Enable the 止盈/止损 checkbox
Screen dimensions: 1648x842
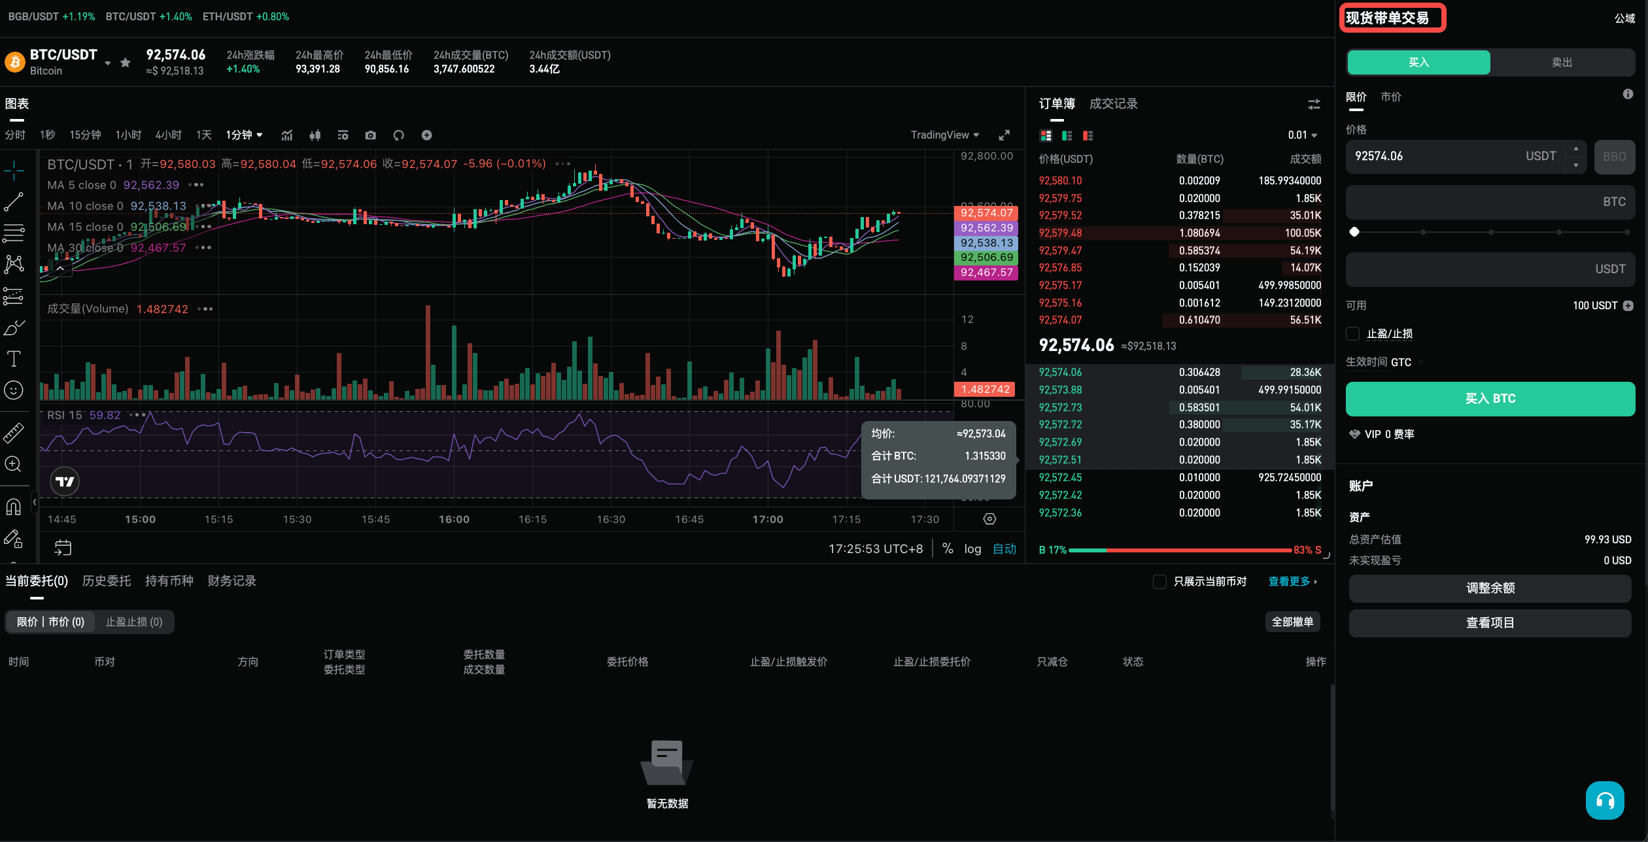[x=1353, y=333]
